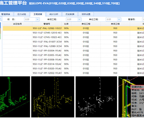
Task: Click the 试压包号 column header
Action: pyautogui.click(x=17, y=24)
